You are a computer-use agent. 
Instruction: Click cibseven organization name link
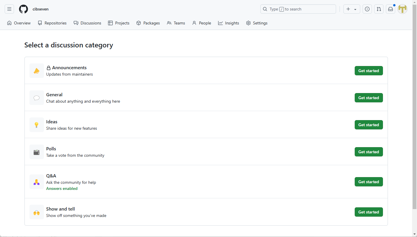[40, 9]
